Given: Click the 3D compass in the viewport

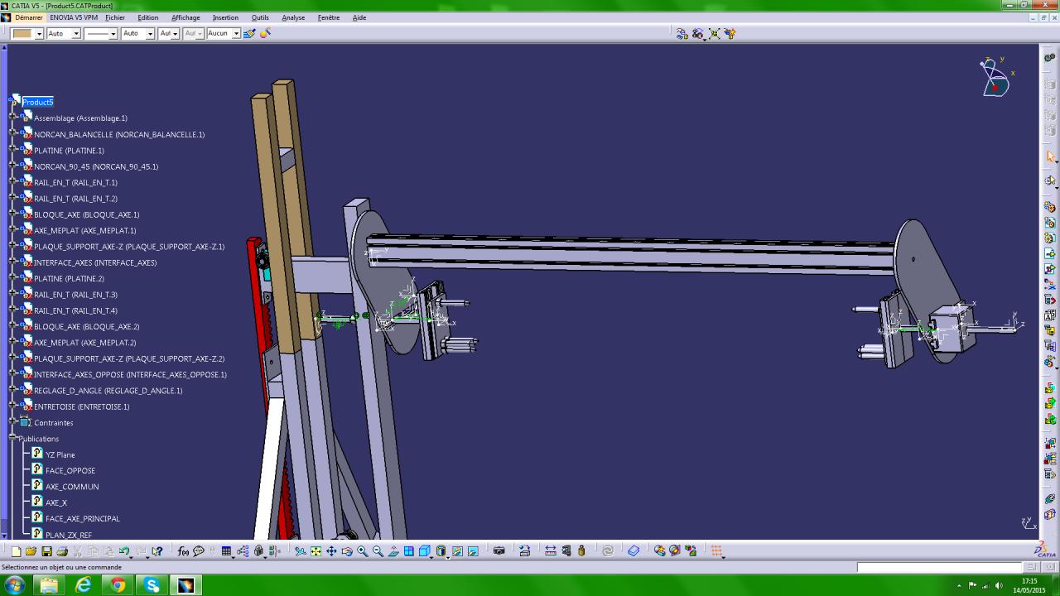Looking at the screenshot, I should coord(995,77).
